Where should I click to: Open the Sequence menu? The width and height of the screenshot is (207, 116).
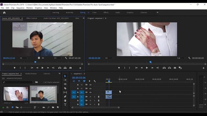(20, 8)
